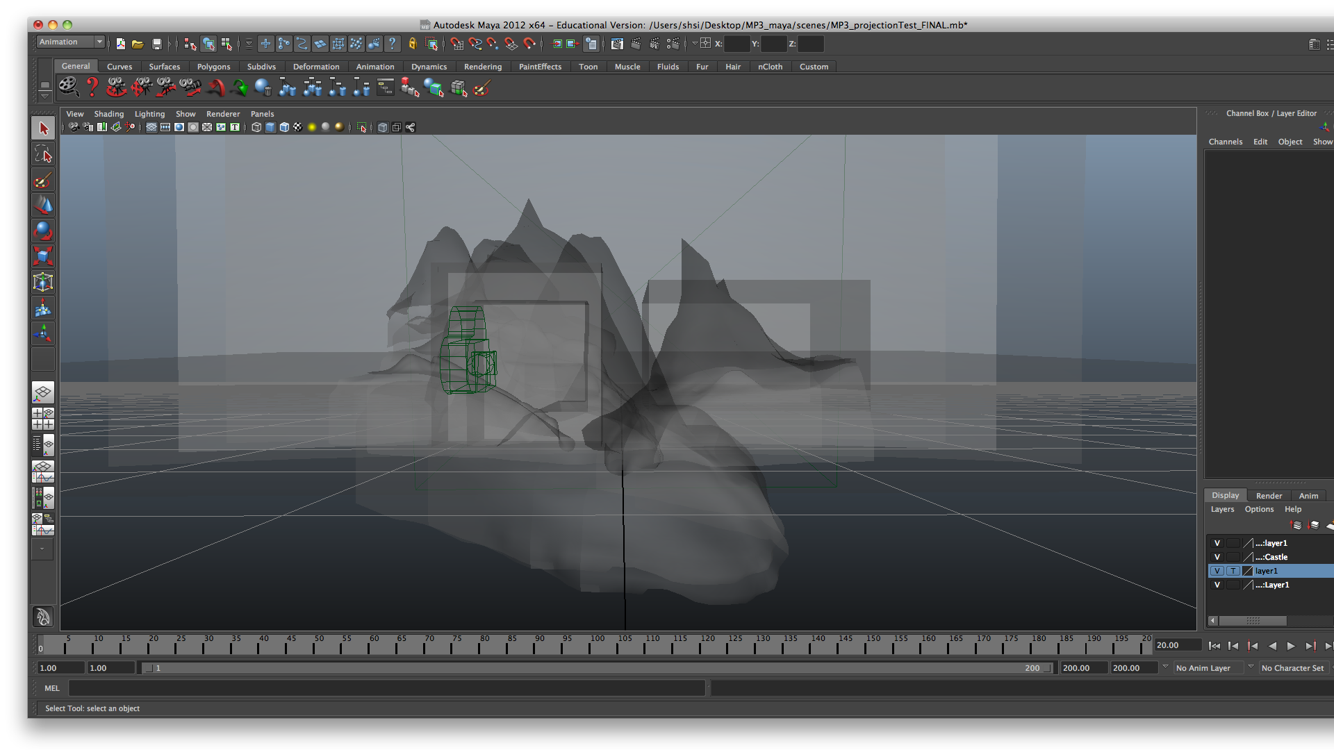Click the Open scene folder icon

138,44
